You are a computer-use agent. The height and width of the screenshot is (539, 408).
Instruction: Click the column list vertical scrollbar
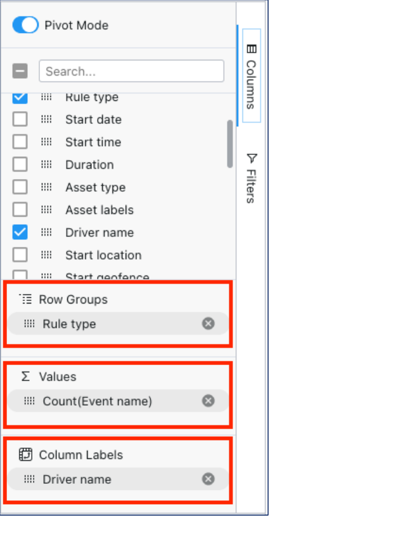click(230, 143)
